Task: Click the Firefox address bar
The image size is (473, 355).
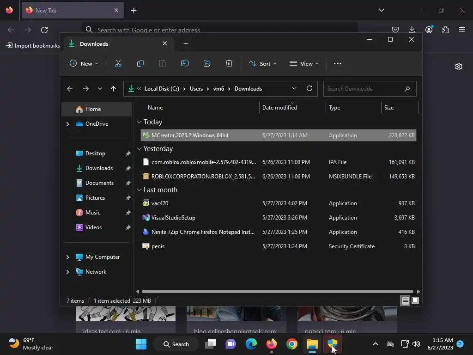Action: click(x=219, y=30)
